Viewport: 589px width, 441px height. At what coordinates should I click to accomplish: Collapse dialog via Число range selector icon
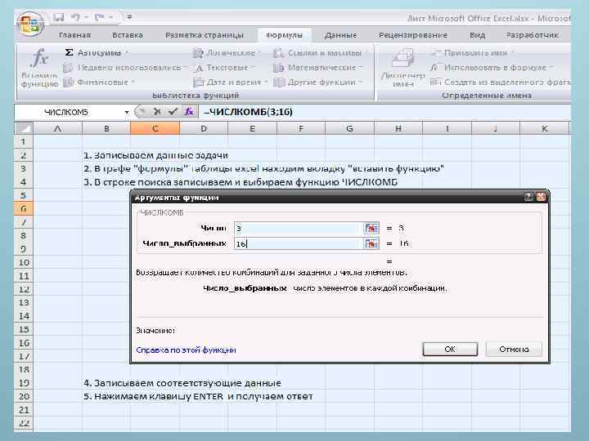click(x=371, y=228)
